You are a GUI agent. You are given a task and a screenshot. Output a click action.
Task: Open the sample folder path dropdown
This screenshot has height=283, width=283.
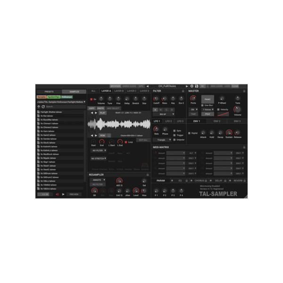click(x=61, y=102)
